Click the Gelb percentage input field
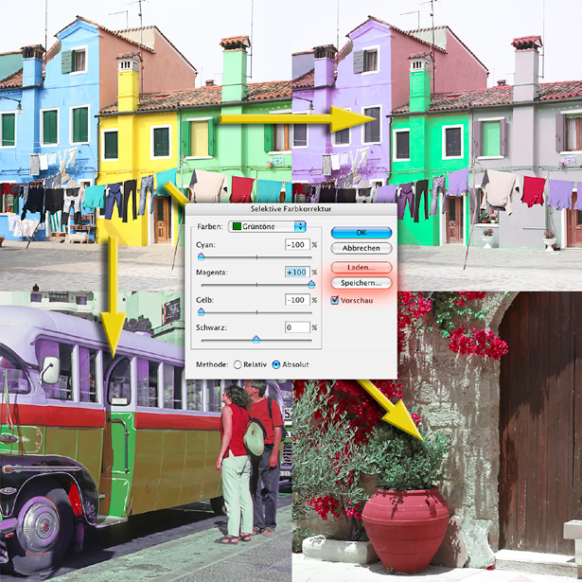The width and height of the screenshot is (582, 582). (x=296, y=300)
